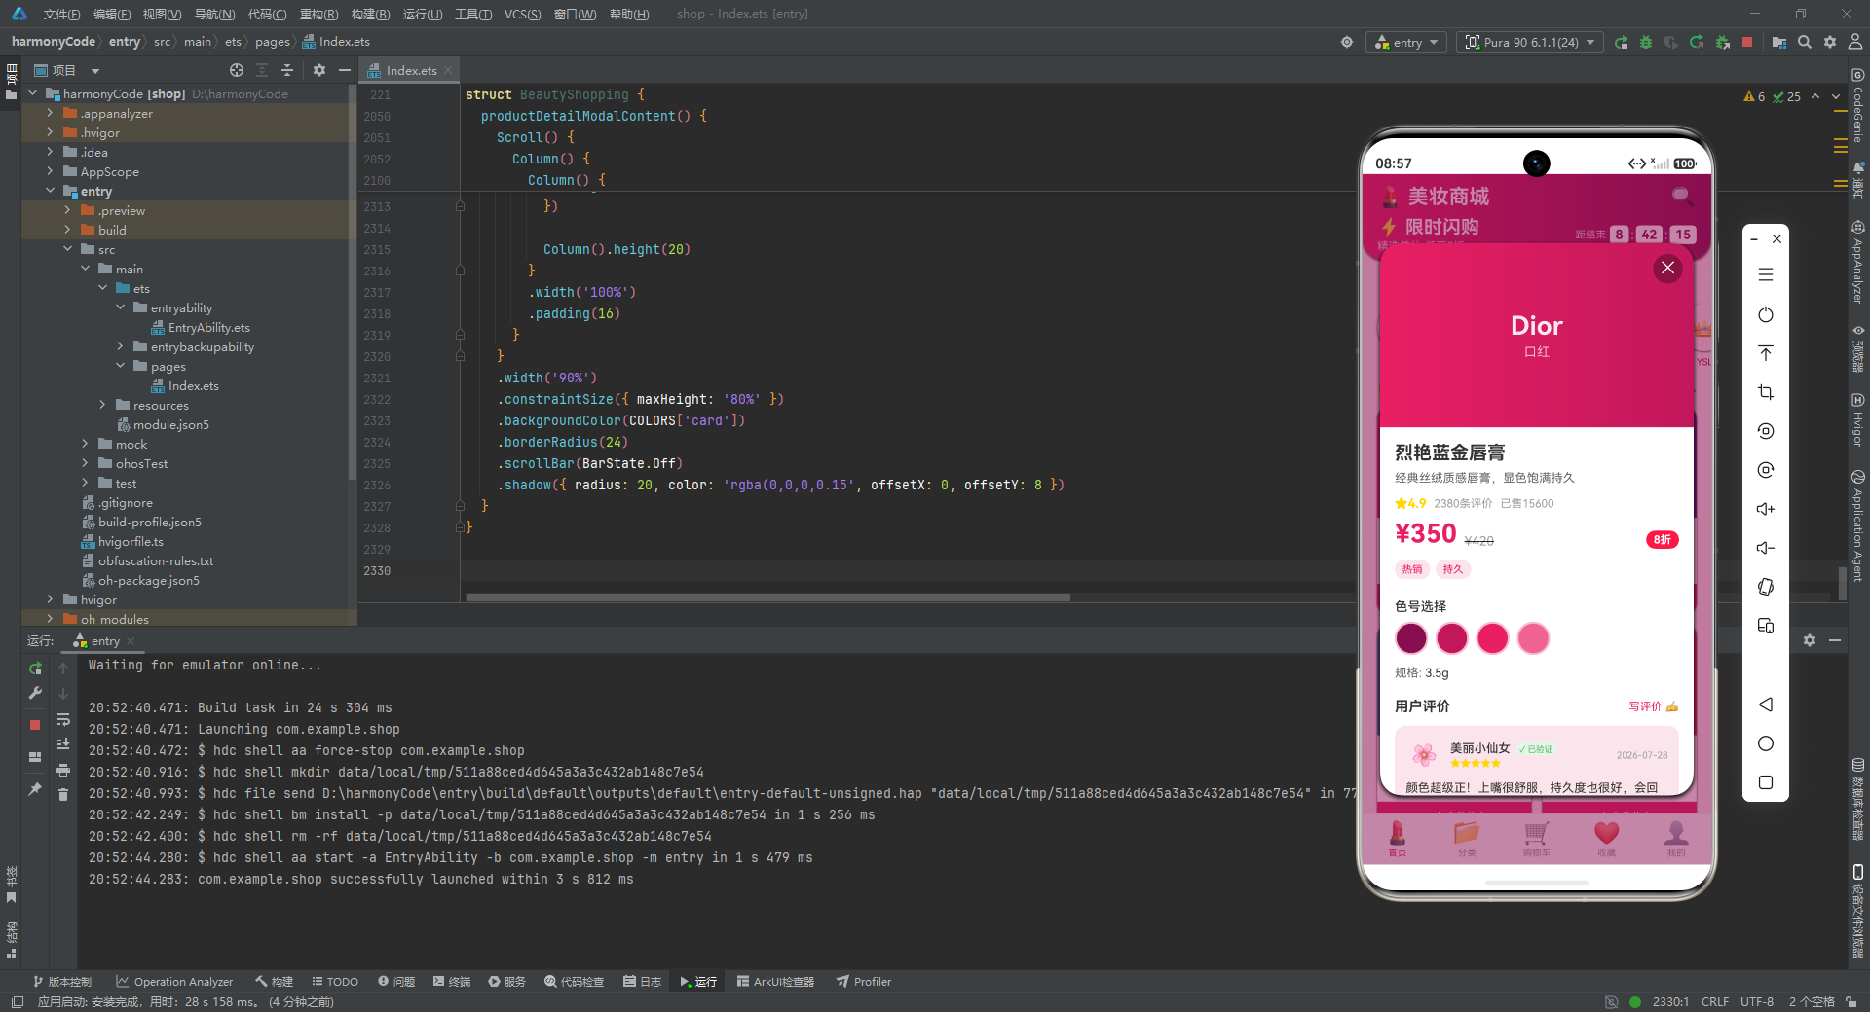1870x1012 pixels.
Task: Open run configuration wrench in Run panel
Action: [x=35, y=693]
